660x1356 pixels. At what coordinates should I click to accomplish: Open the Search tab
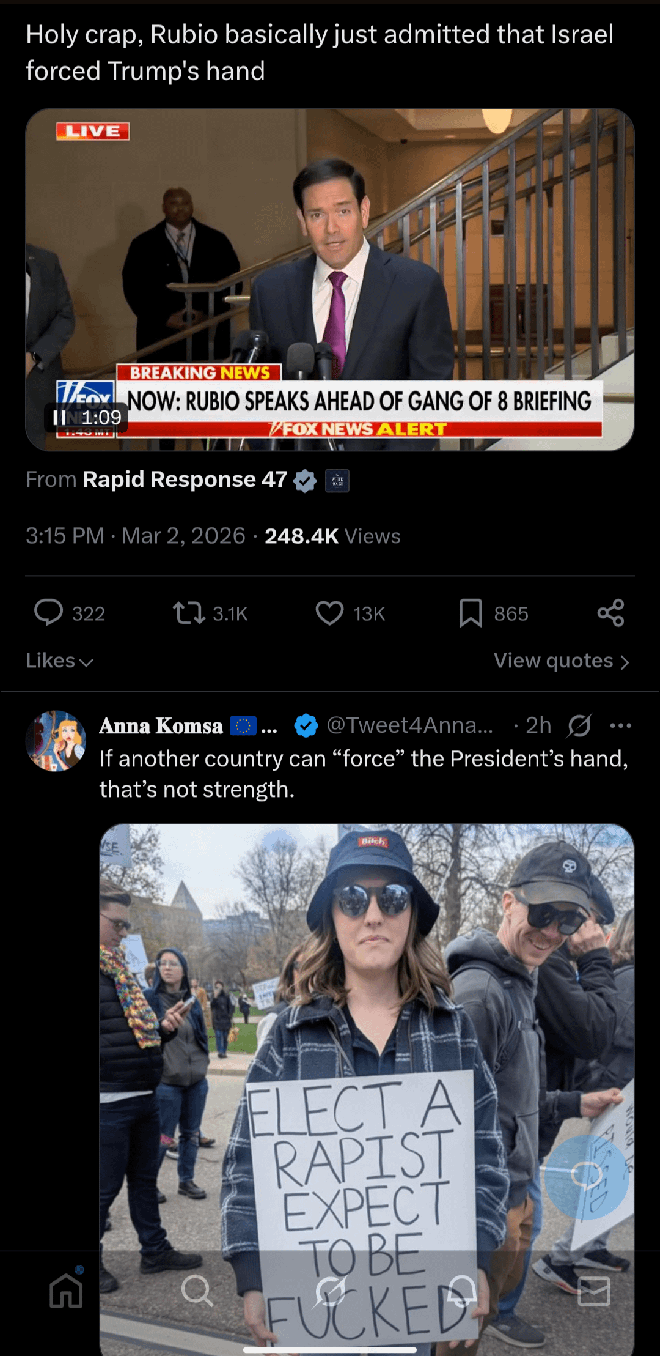[197, 1291]
